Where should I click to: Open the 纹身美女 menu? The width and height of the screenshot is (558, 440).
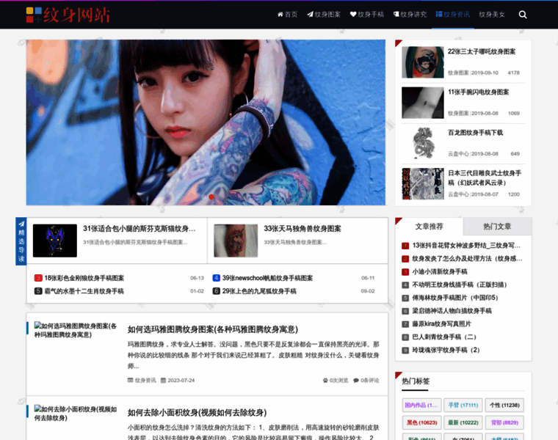492,15
